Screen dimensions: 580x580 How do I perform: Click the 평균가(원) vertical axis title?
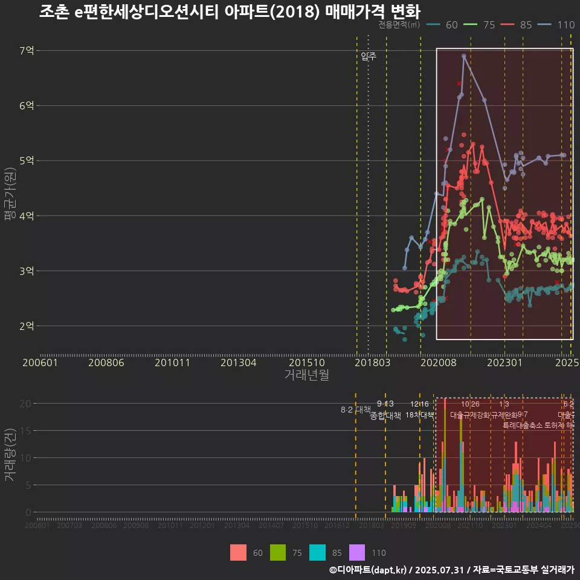(x=10, y=194)
